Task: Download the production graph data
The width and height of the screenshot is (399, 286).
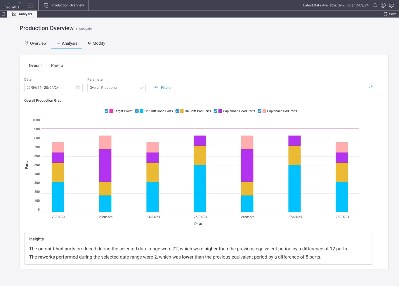Action: point(372,86)
